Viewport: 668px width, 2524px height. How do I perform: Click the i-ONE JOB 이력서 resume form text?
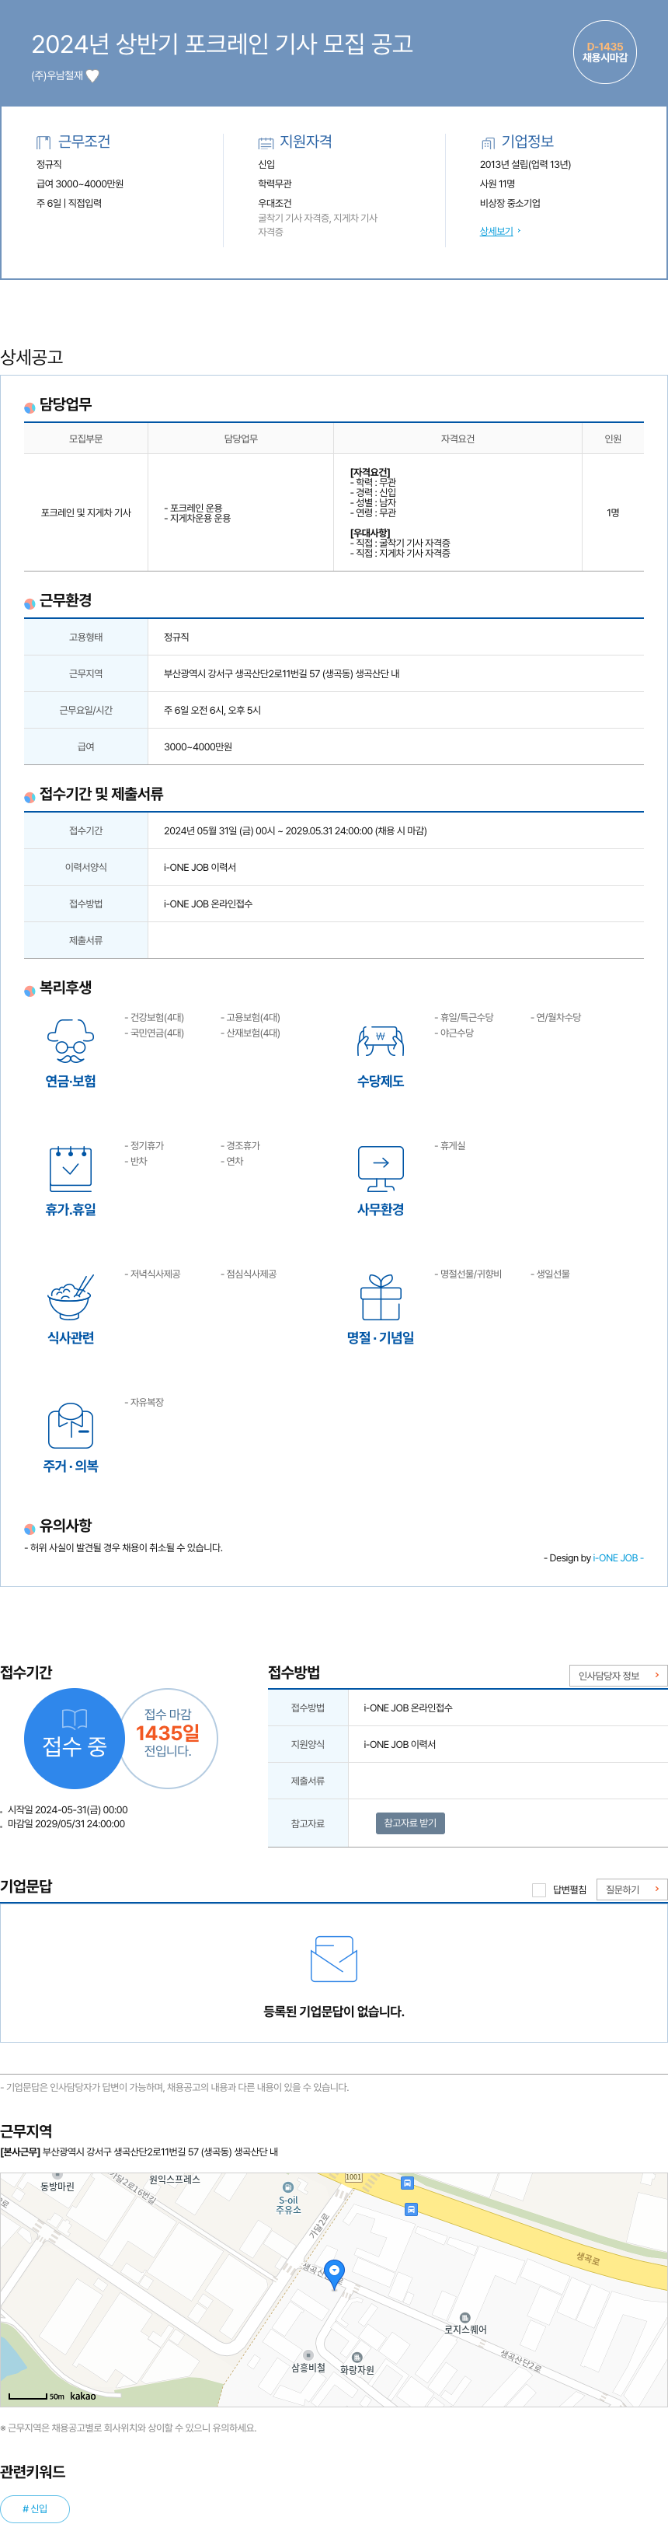point(200,867)
